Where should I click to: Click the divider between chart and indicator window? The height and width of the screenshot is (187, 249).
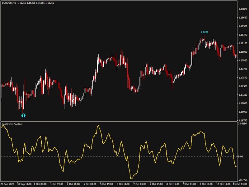pos(118,121)
